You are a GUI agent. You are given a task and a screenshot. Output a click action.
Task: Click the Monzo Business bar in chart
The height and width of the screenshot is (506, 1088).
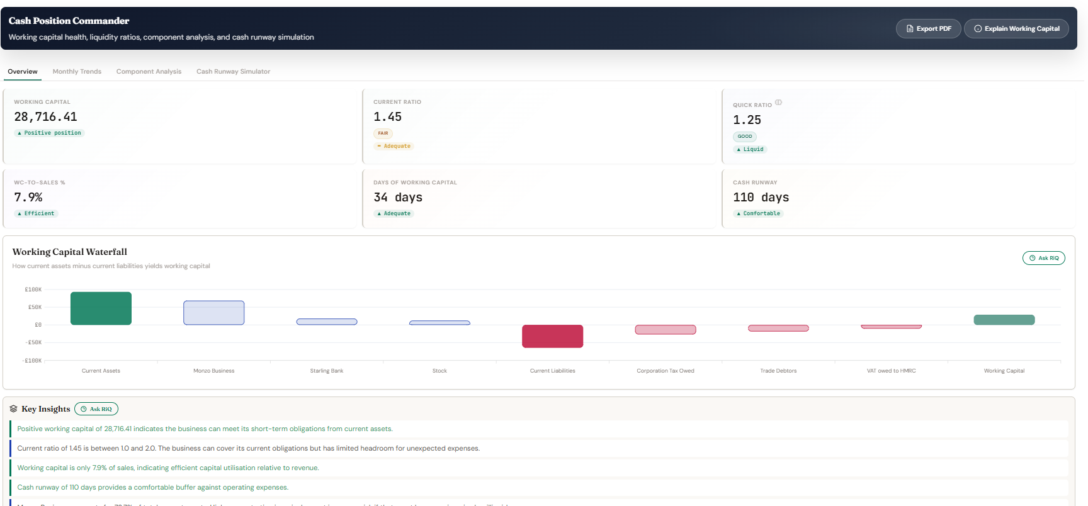coord(214,313)
